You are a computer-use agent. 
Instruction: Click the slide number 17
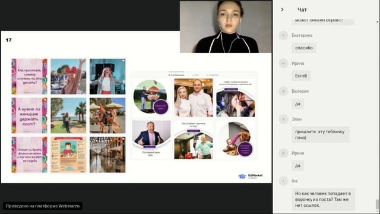9,40
